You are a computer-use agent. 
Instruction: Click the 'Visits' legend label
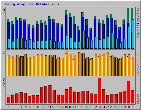(x=138, y=60)
